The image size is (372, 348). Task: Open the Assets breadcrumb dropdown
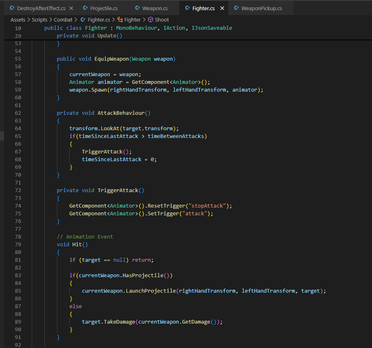tap(18, 20)
